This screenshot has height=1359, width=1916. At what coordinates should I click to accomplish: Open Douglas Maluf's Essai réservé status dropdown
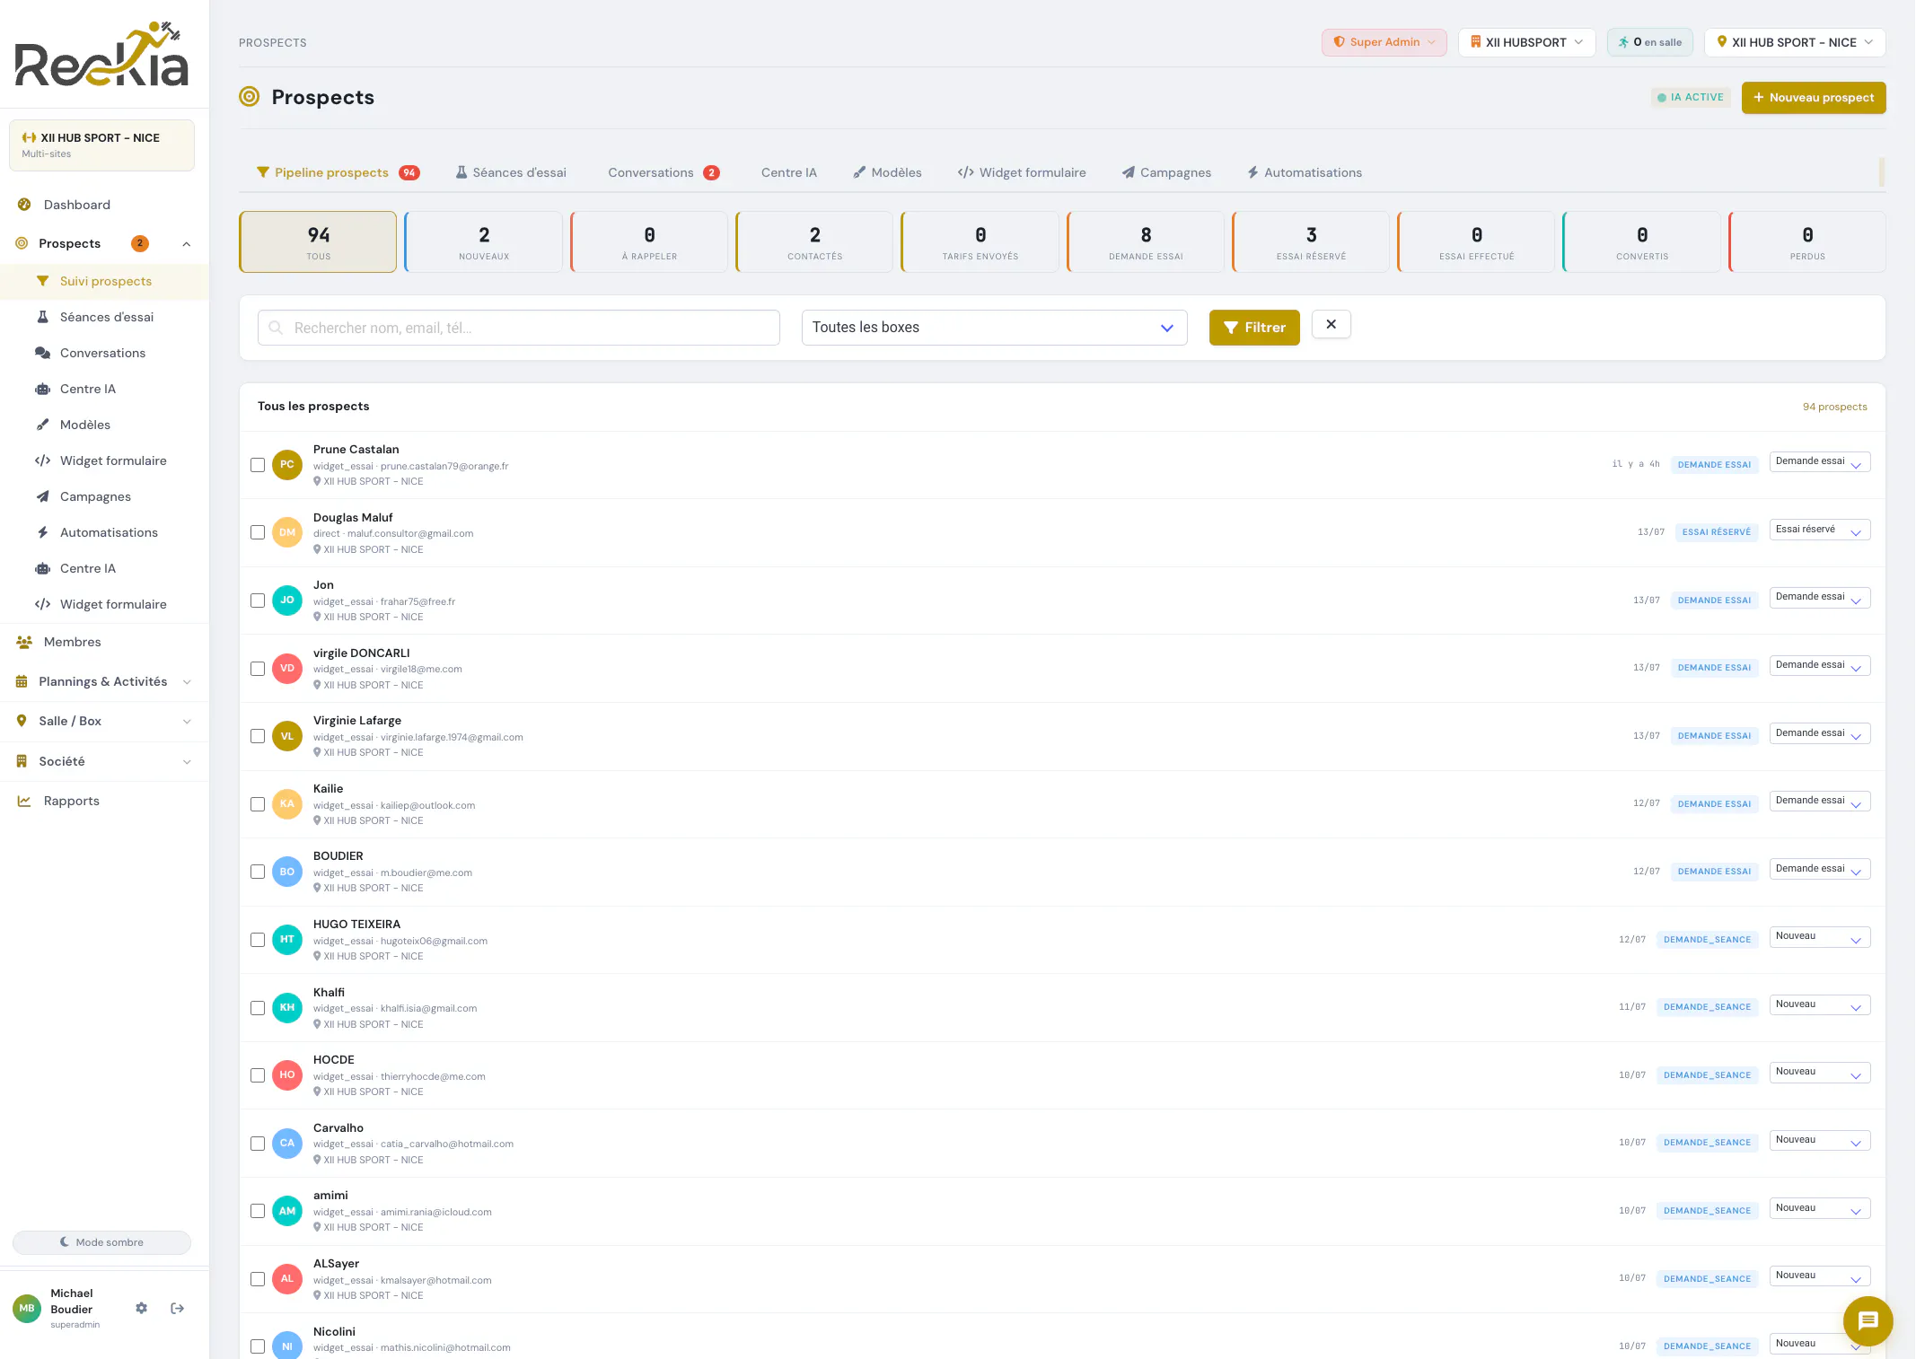1820,530
